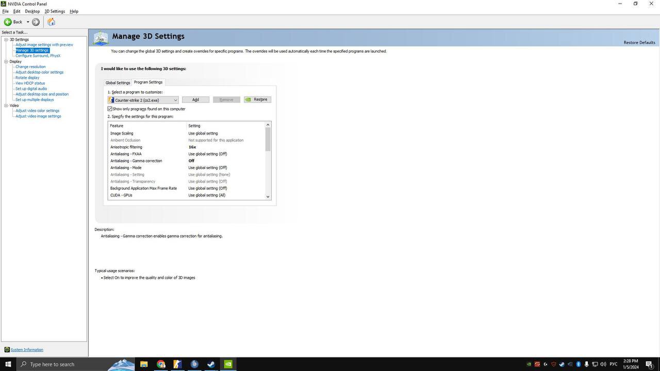The height and width of the screenshot is (371, 660).
Task: Click the Restore button
Action: 257,99
